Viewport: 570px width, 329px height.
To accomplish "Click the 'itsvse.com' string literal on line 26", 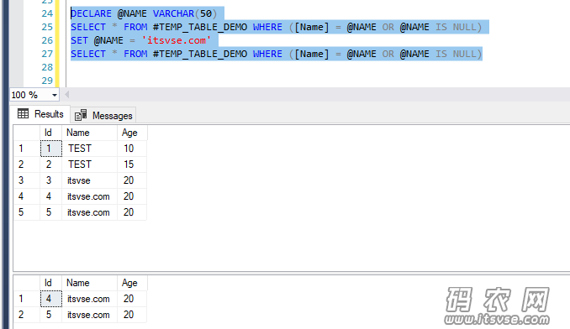I will [x=177, y=40].
